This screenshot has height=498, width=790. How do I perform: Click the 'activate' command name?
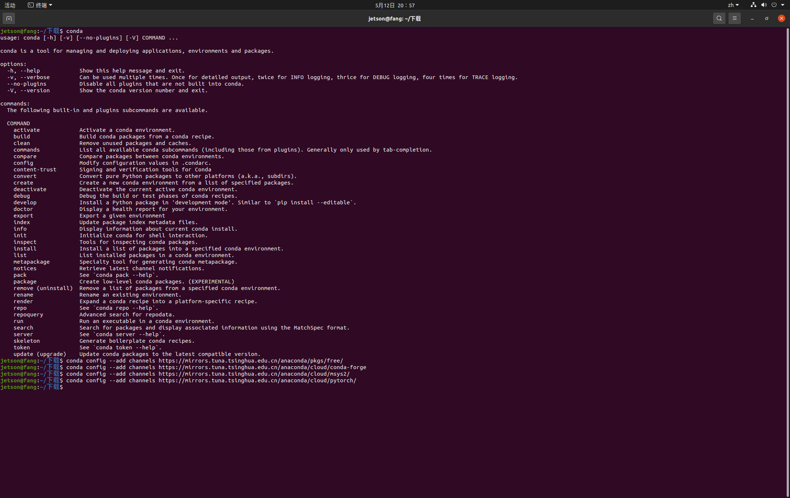[x=27, y=130]
